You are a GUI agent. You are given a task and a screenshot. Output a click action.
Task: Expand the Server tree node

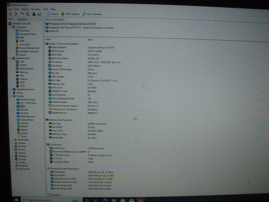pyautogui.click(x=11, y=93)
